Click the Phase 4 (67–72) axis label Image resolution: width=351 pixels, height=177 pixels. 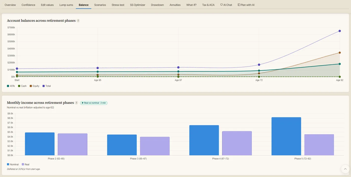coord(220,159)
